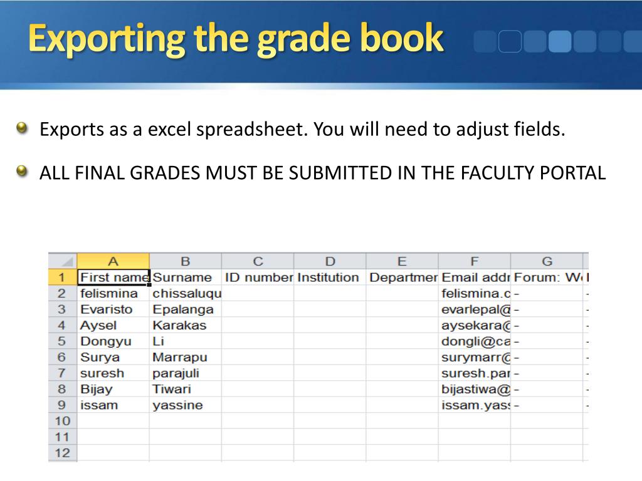Click the 'ID number' cell
The image size is (642, 481).
(x=258, y=277)
